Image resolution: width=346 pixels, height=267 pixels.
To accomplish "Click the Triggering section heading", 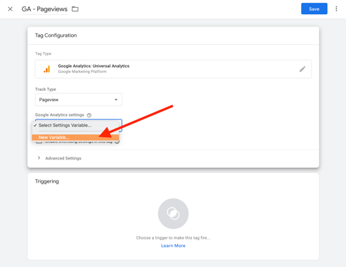I will 47,181.
